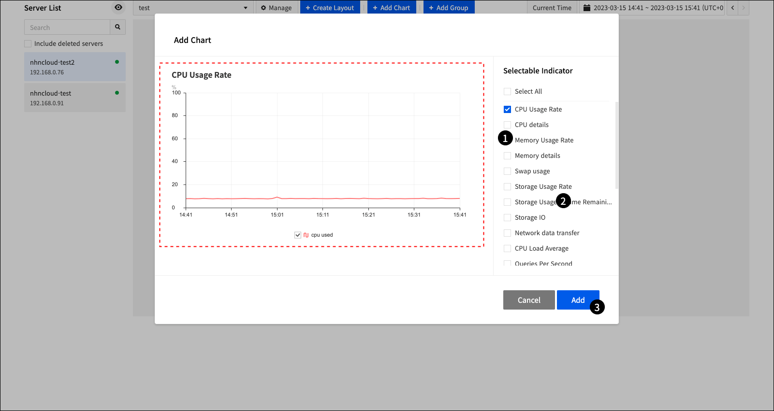This screenshot has width=774, height=411.
Task: Go to next time range arrow
Action: tap(744, 8)
